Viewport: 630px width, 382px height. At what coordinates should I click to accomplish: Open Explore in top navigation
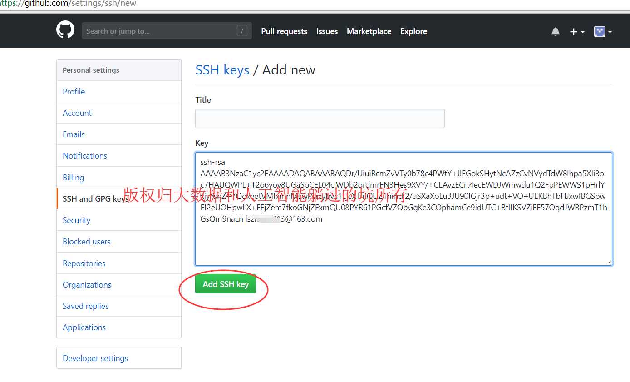click(413, 31)
